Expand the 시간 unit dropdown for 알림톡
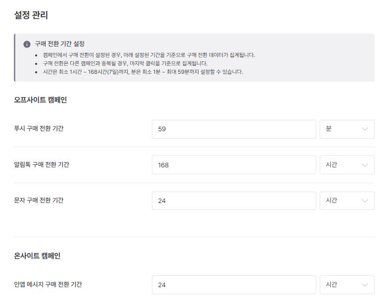The width and height of the screenshot is (389, 305). (347, 165)
